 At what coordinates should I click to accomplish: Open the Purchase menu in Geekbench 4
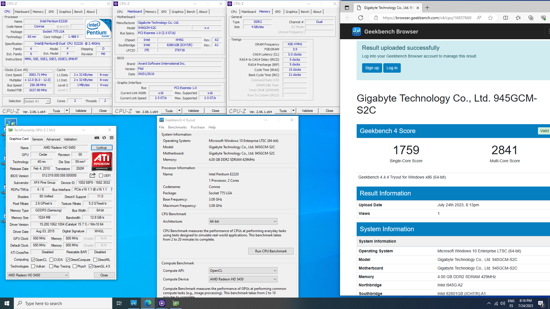click(198, 127)
